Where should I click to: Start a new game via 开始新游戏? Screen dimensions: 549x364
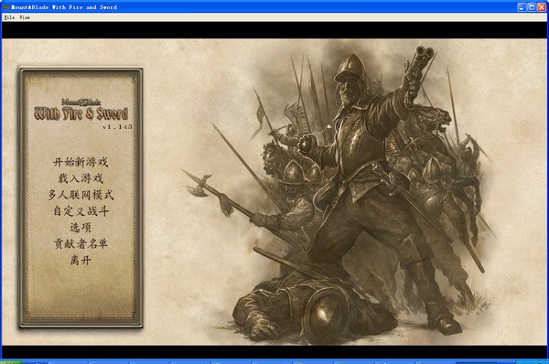pyautogui.click(x=81, y=162)
